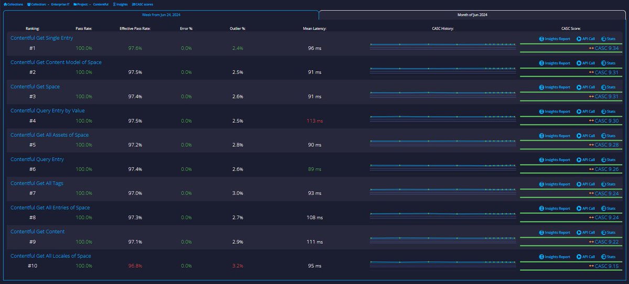The image size is (629, 284).
Task: Click CASC History sparkline for Get All Tags
Action: [443, 191]
